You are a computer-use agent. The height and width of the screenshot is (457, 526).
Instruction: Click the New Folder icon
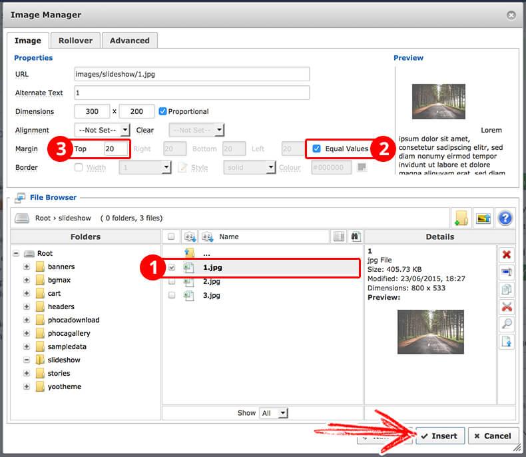click(461, 218)
